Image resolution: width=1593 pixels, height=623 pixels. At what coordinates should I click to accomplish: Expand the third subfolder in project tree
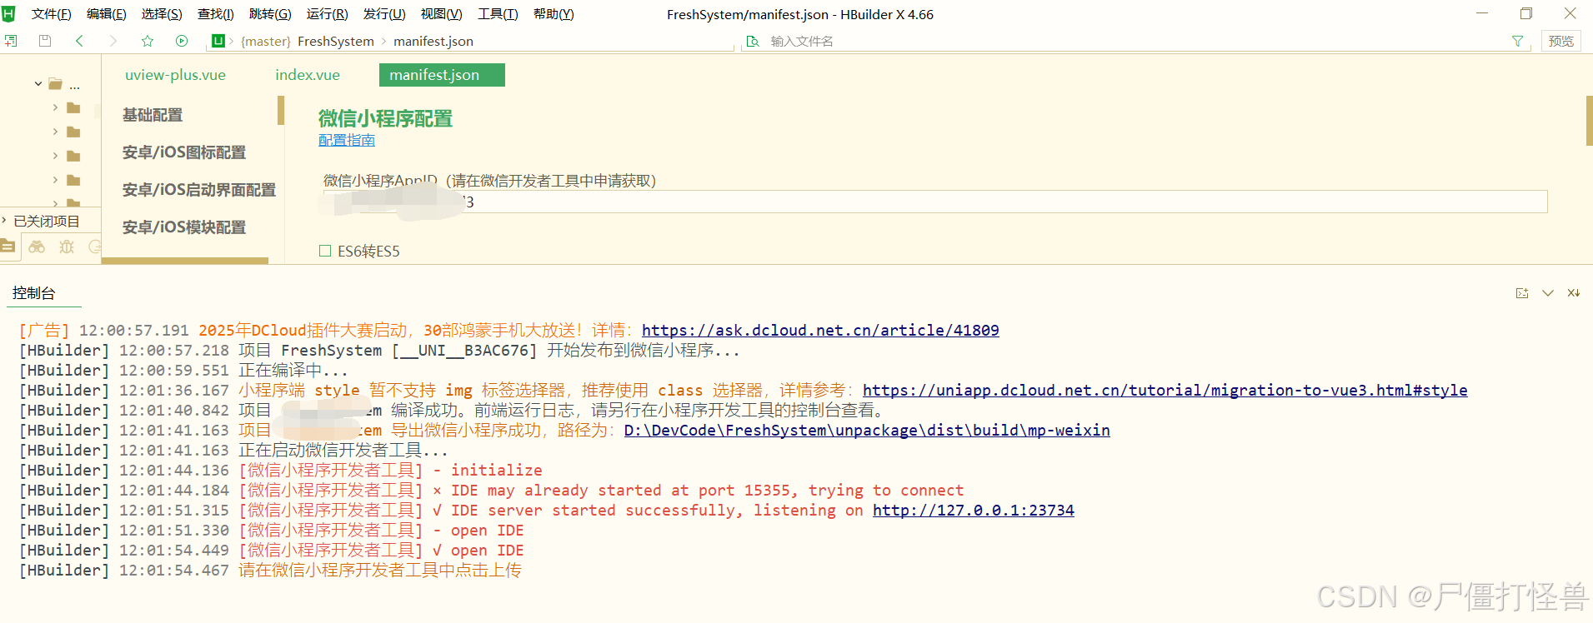coord(56,156)
